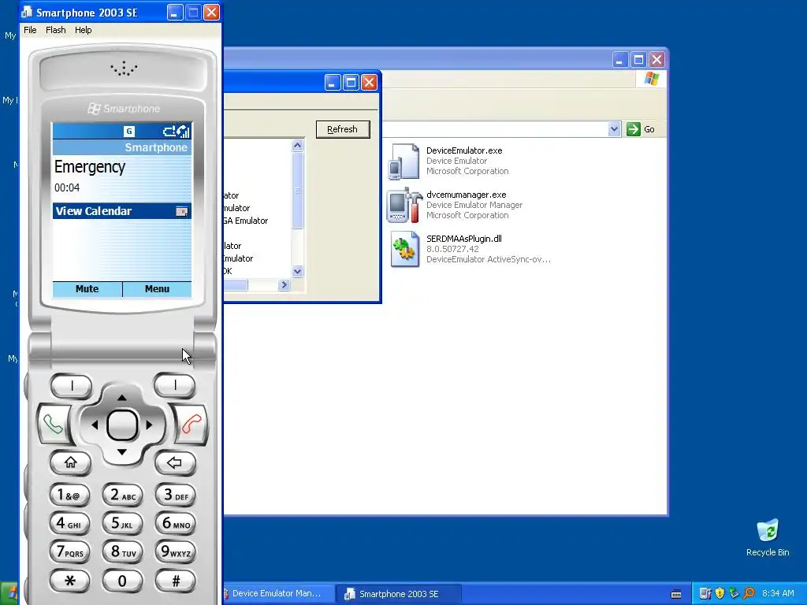Click the Refresh button in Emulator Manager
Screen dimensions: 807x605
(x=343, y=129)
